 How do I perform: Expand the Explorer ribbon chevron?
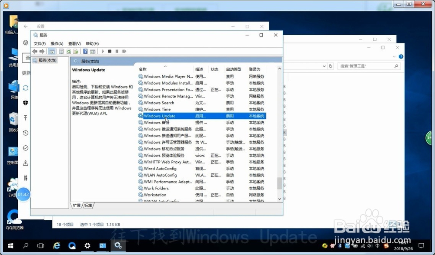[394, 57]
